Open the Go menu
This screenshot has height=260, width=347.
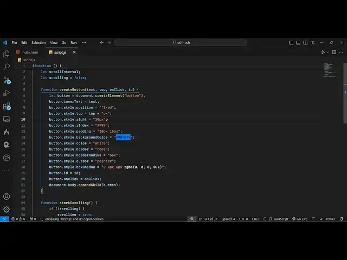coord(64,42)
